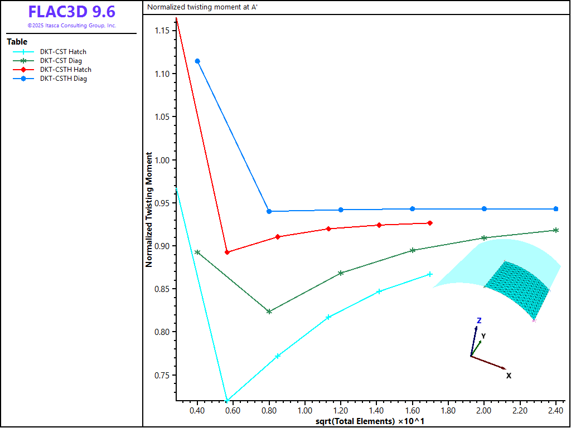Click the blue Z axis label on the triad
Image resolution: width=571 pixels, height=428 pixels.
point(479,320)
